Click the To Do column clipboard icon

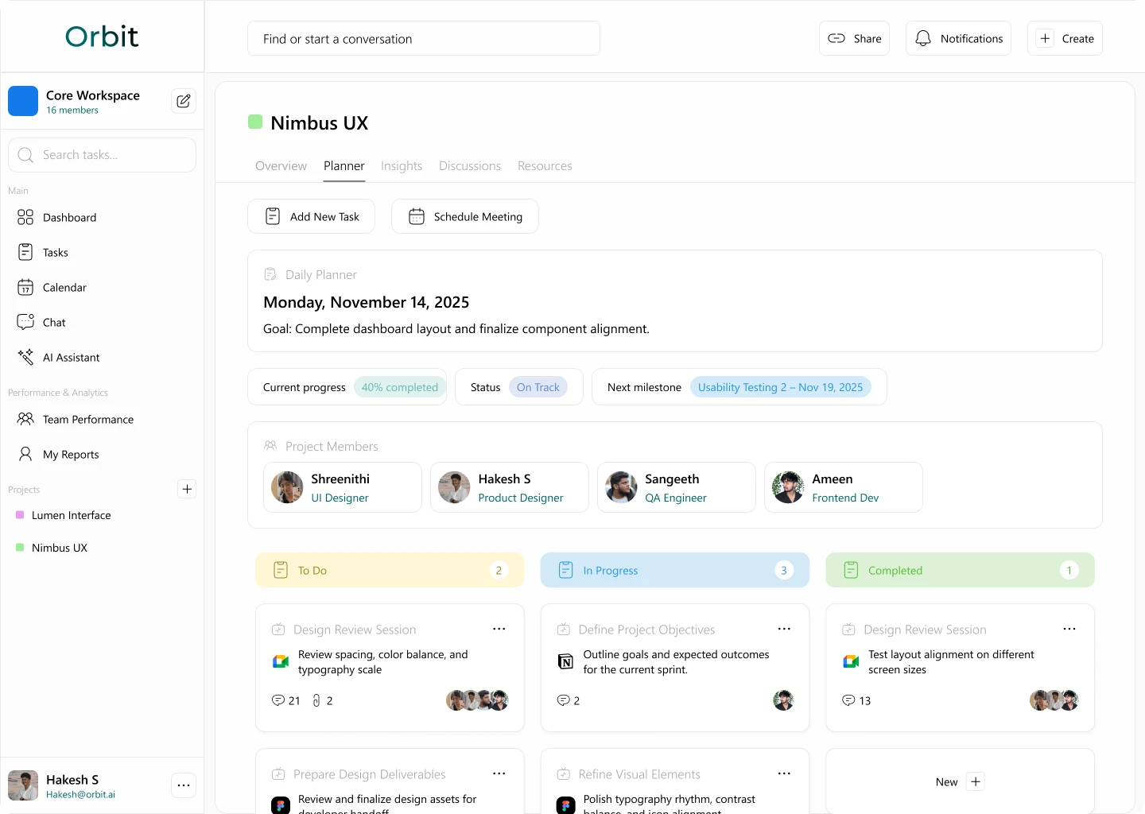(x=281, y=570)
